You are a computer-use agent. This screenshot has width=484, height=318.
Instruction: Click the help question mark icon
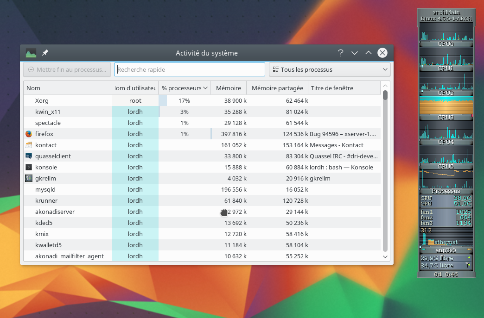[341, 53]
